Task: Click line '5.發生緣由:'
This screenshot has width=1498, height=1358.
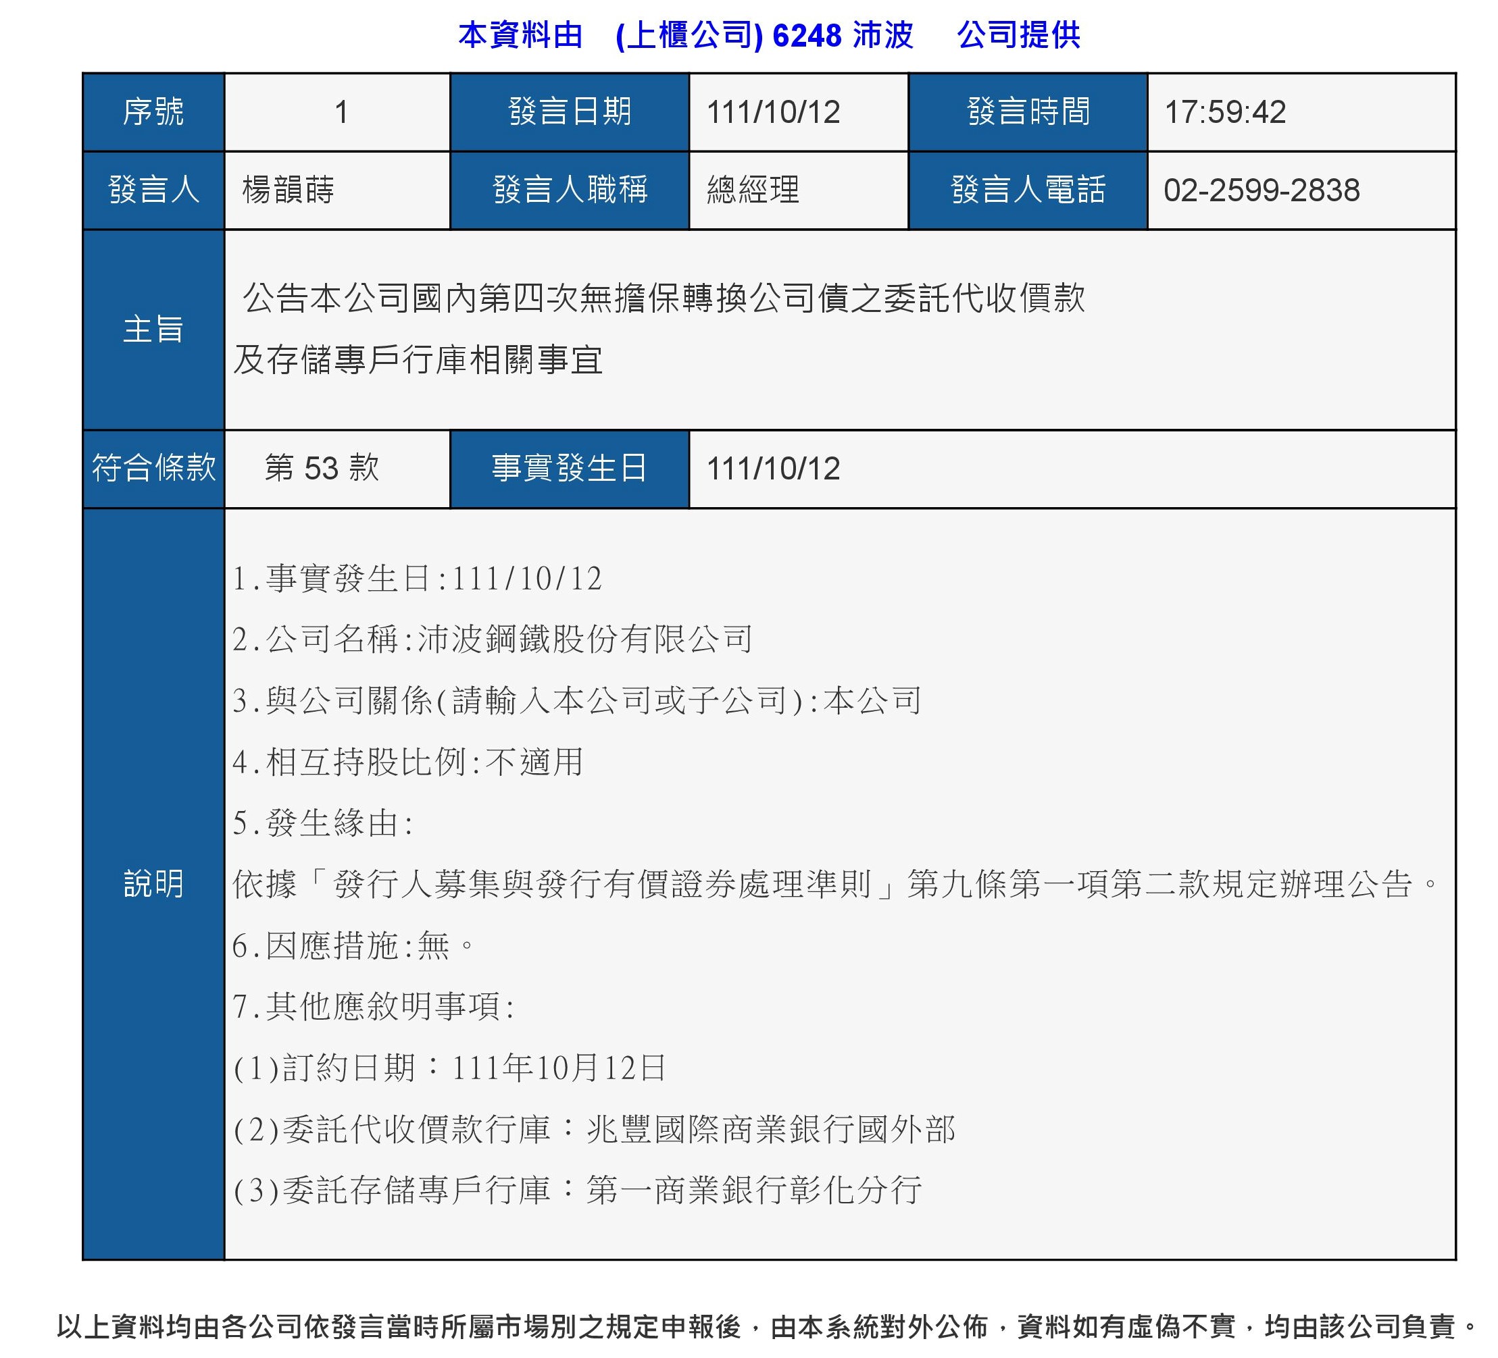Action: pyautogui.click(x=323, y=822)
